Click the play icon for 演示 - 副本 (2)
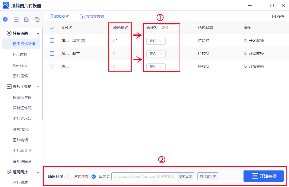 coord(246,41)
